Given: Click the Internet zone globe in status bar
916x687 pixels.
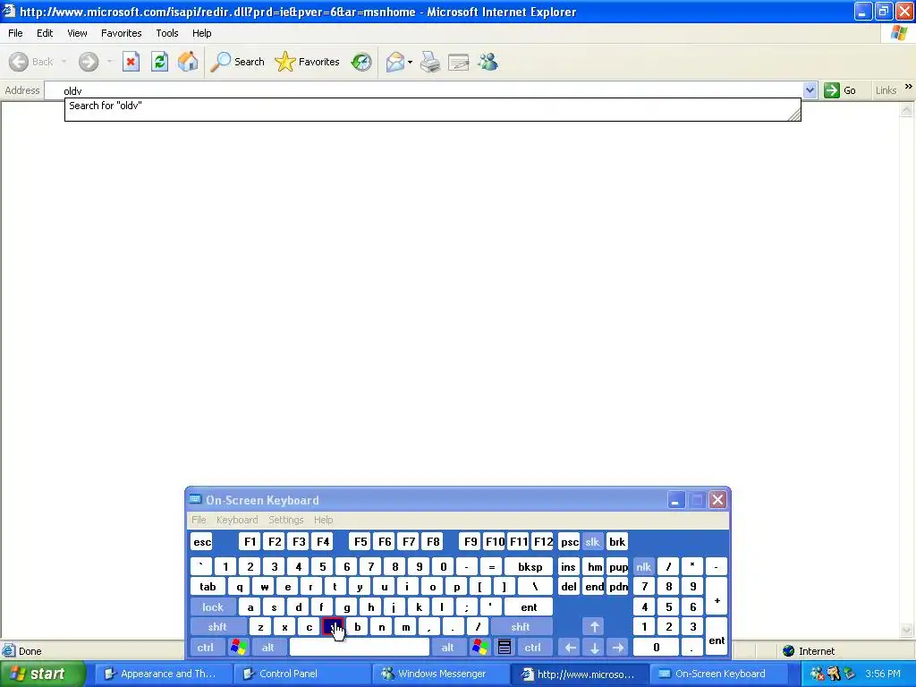Looking at the screenshot, I should (x=789, y=651).
